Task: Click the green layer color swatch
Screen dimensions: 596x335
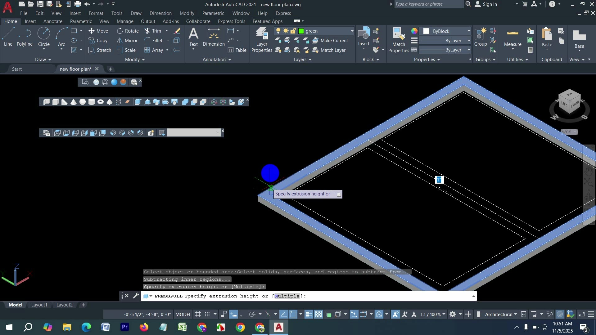Action: point(301,31)
